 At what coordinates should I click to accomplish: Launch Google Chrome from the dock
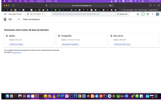[80, 96]
